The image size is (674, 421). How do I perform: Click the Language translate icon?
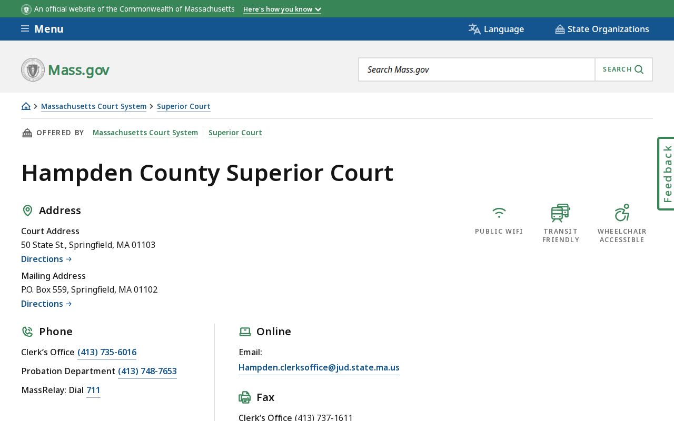pos(474,29)
